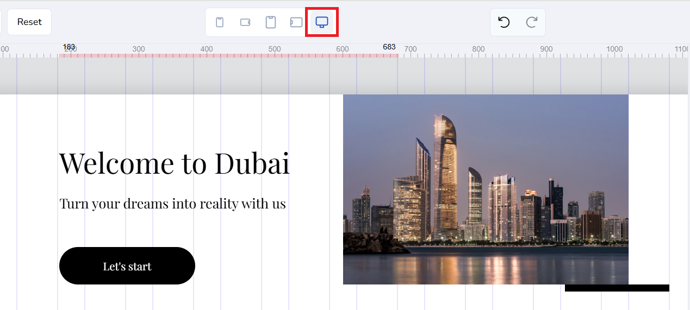Click the partially visible button left of Reset

1,22
